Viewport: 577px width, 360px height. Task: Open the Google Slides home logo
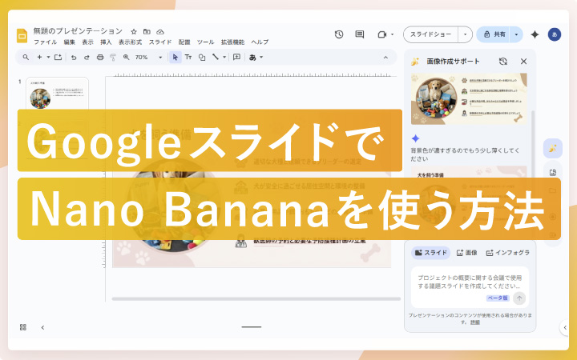[x=22, y=36]
